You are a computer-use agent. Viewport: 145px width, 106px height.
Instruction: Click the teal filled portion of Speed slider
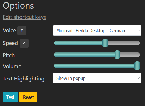pos(78,43)
